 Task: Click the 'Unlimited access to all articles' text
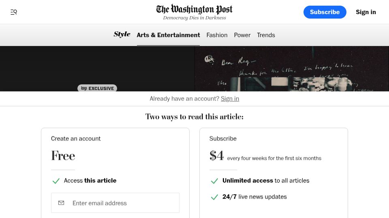tap(266, 181)
